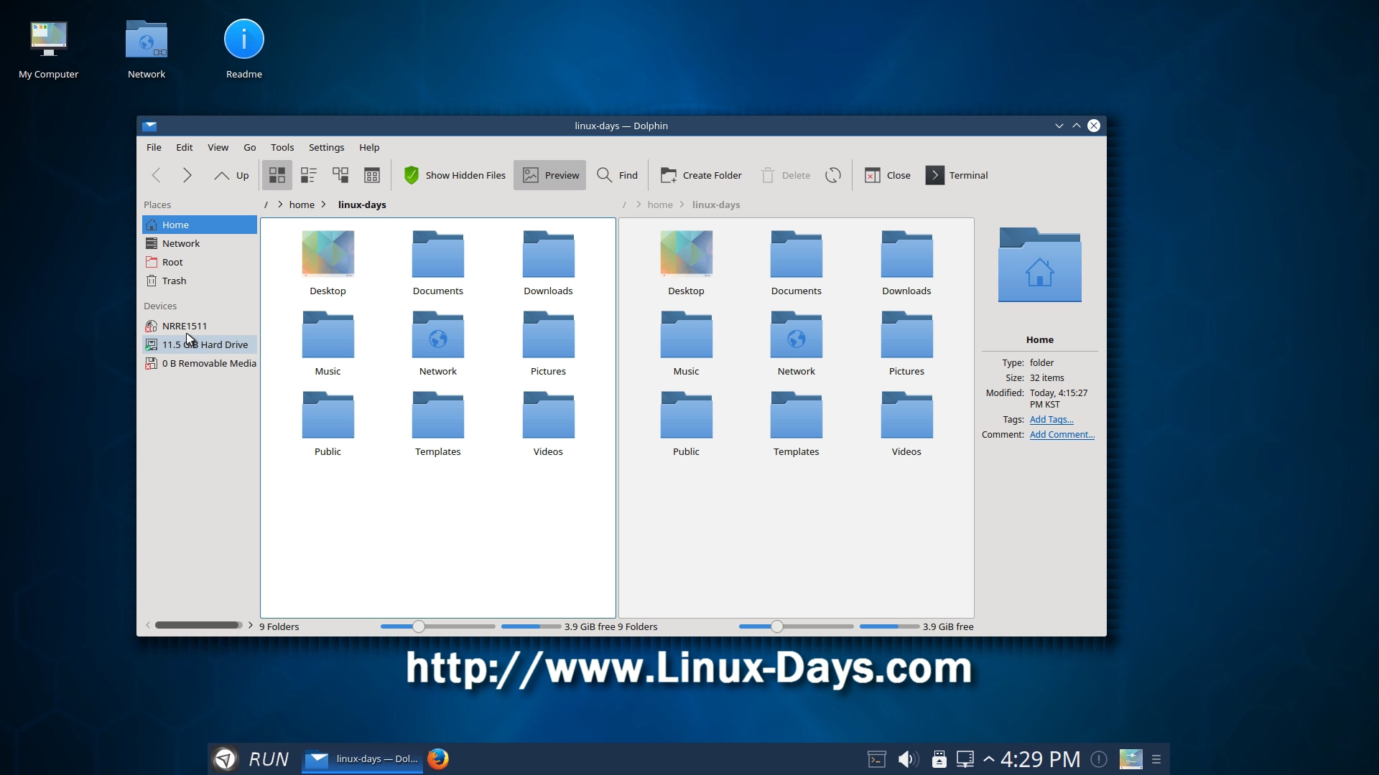1379x775 pixels.
Task: Switch to Compact view mode
Action: pyautogui.click(x=309, y=175)
